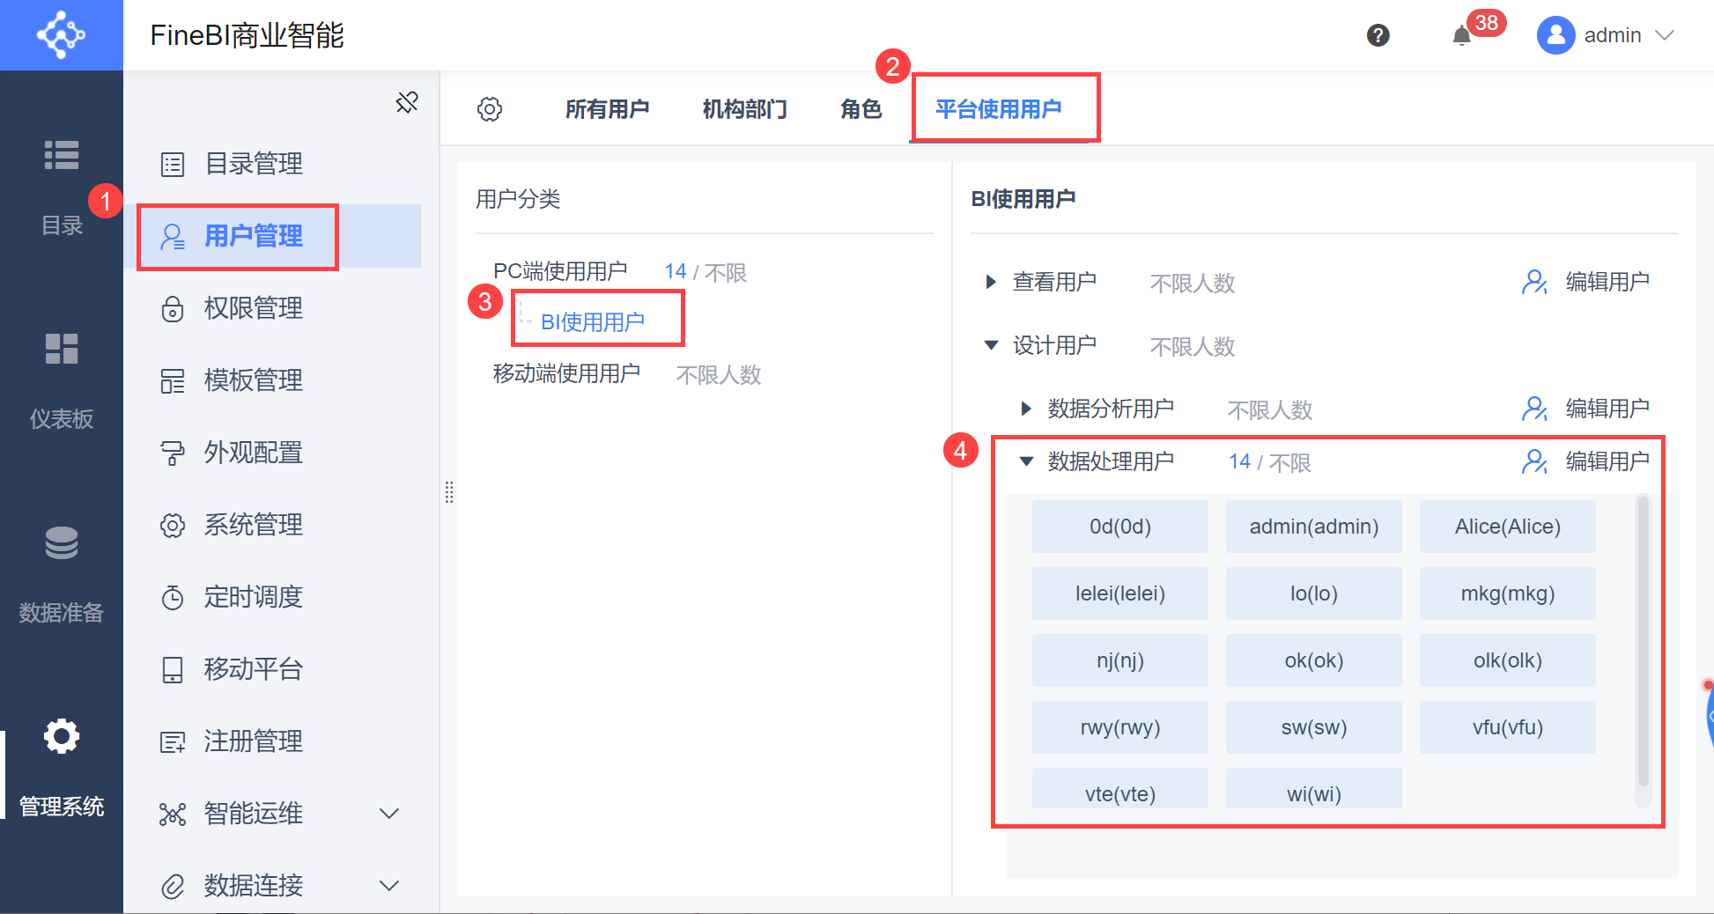
Task: Select user chip lo(lo)
Action: tap(1314, 593)
